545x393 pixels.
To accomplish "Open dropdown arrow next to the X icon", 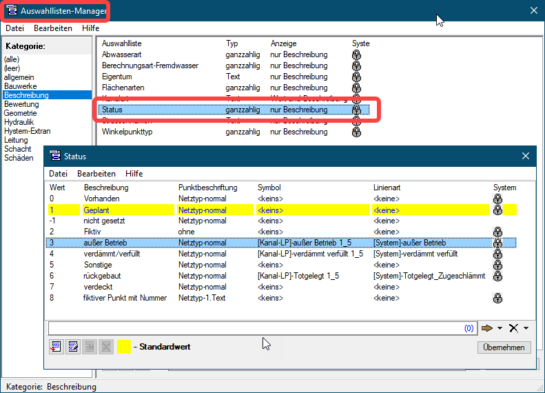I will [x=526, y=329].
